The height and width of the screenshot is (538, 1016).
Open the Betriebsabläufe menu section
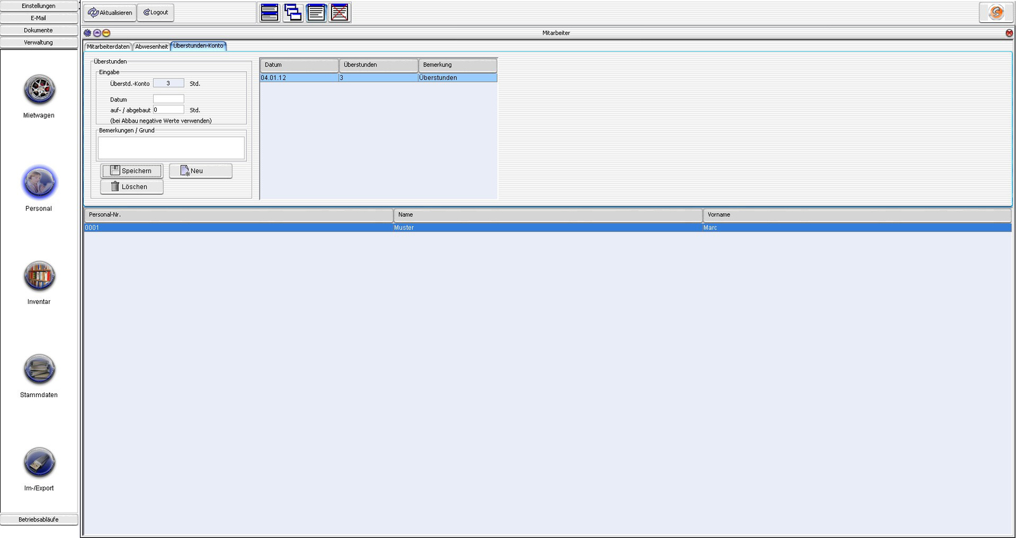[x=39, y=519]
